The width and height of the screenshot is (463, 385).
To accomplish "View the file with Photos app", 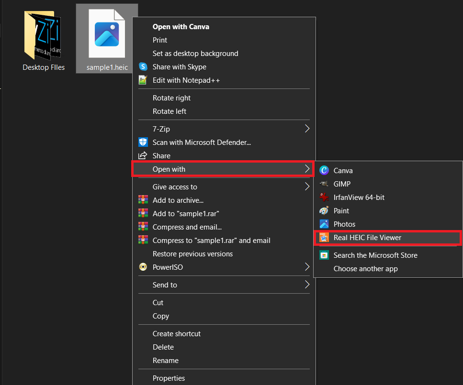I will click(345, 224).
